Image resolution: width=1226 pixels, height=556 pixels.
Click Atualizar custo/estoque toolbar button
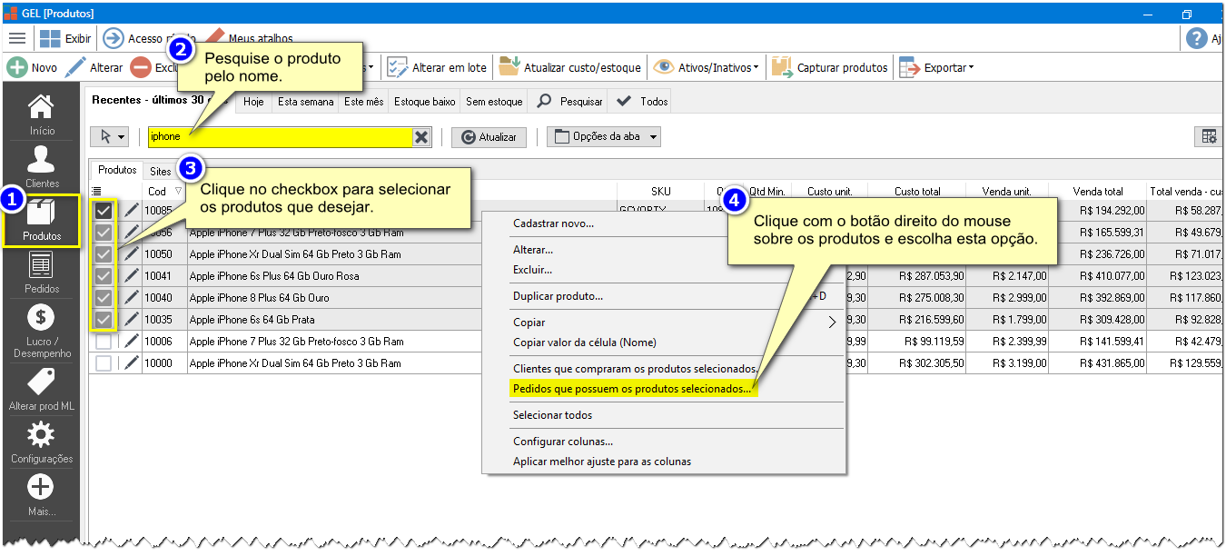pyautogui.click(x=570, y=67)
